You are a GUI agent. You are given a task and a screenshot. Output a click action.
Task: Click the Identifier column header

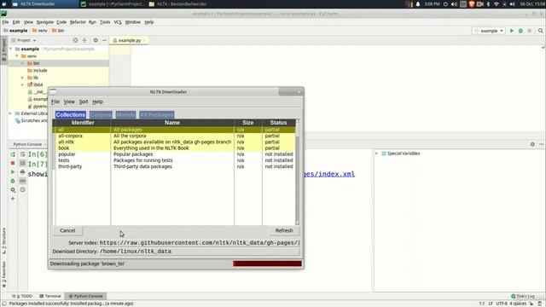(x=83, y=123)
